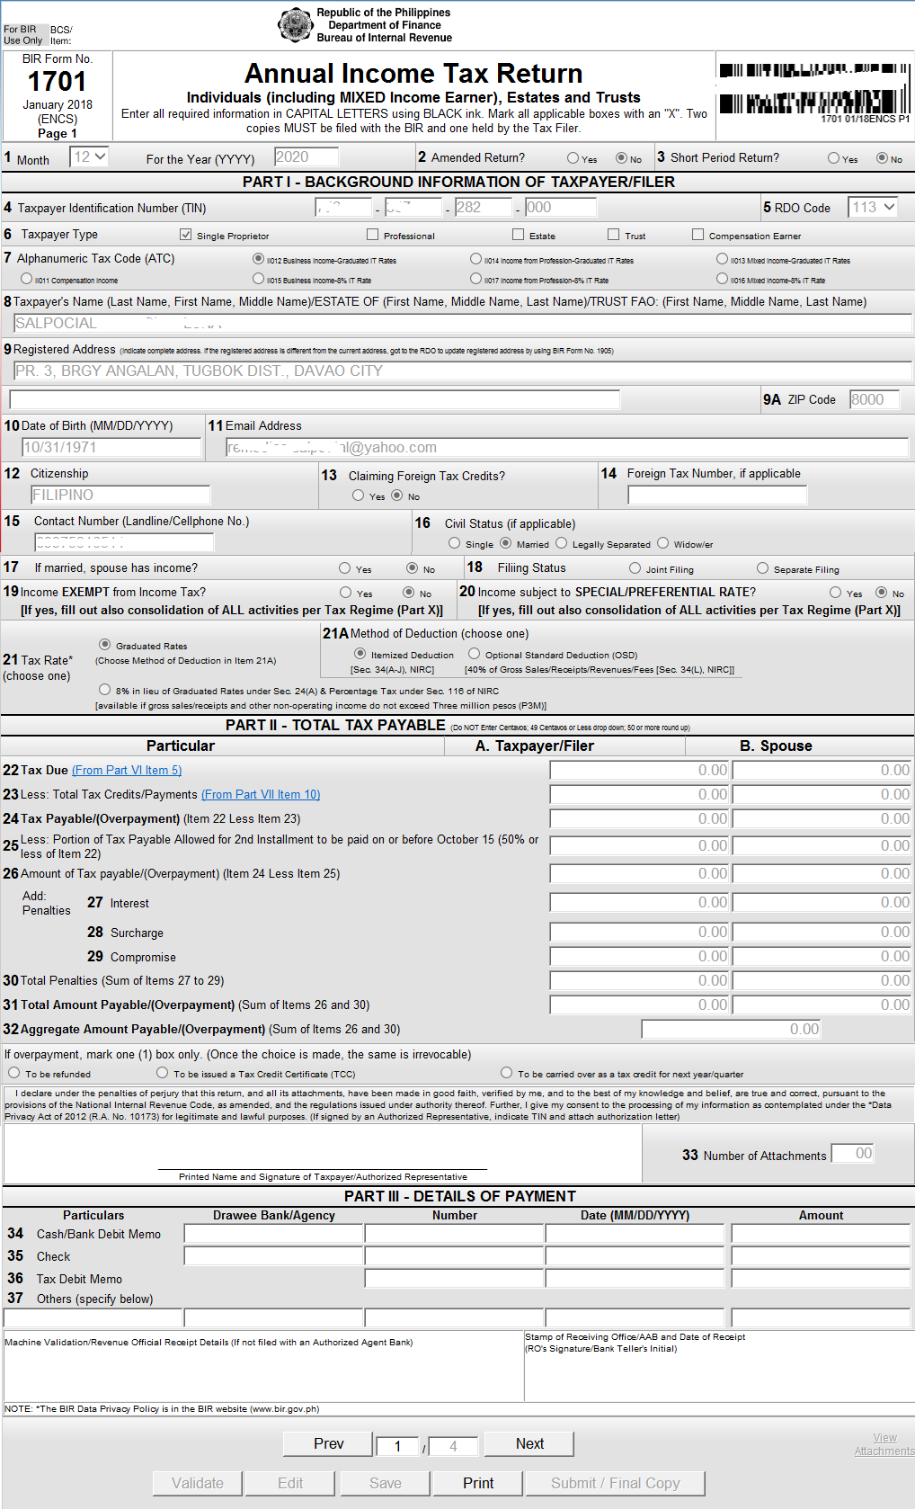Choose the Graduated Rates tax rate
Screen dimensions: 915x1509
point(104,645)
